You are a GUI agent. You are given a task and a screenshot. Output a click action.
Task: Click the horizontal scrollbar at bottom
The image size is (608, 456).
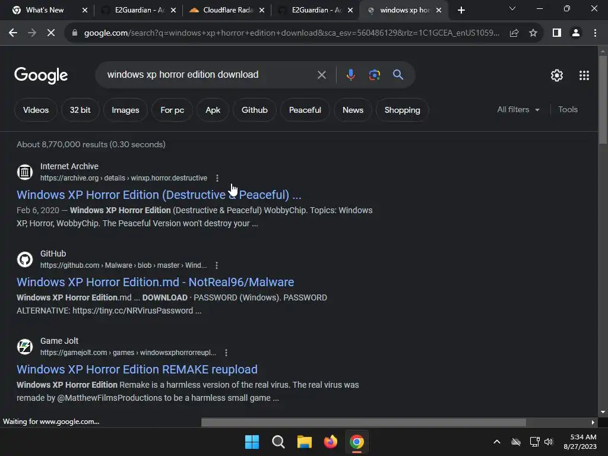pos(363,422)
